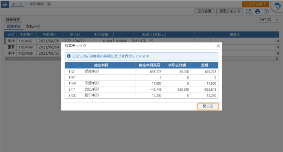Select the row with bill number T1234568
This screenshot has height=152, width=283.
click(x=26, y=47)
